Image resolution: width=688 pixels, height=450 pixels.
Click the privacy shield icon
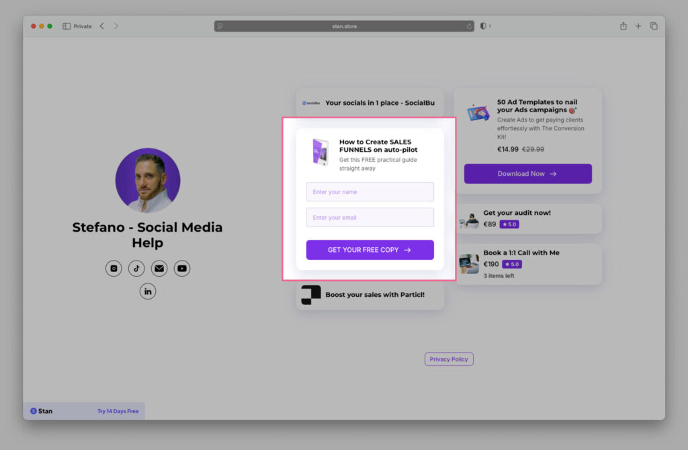coord(482,26)
